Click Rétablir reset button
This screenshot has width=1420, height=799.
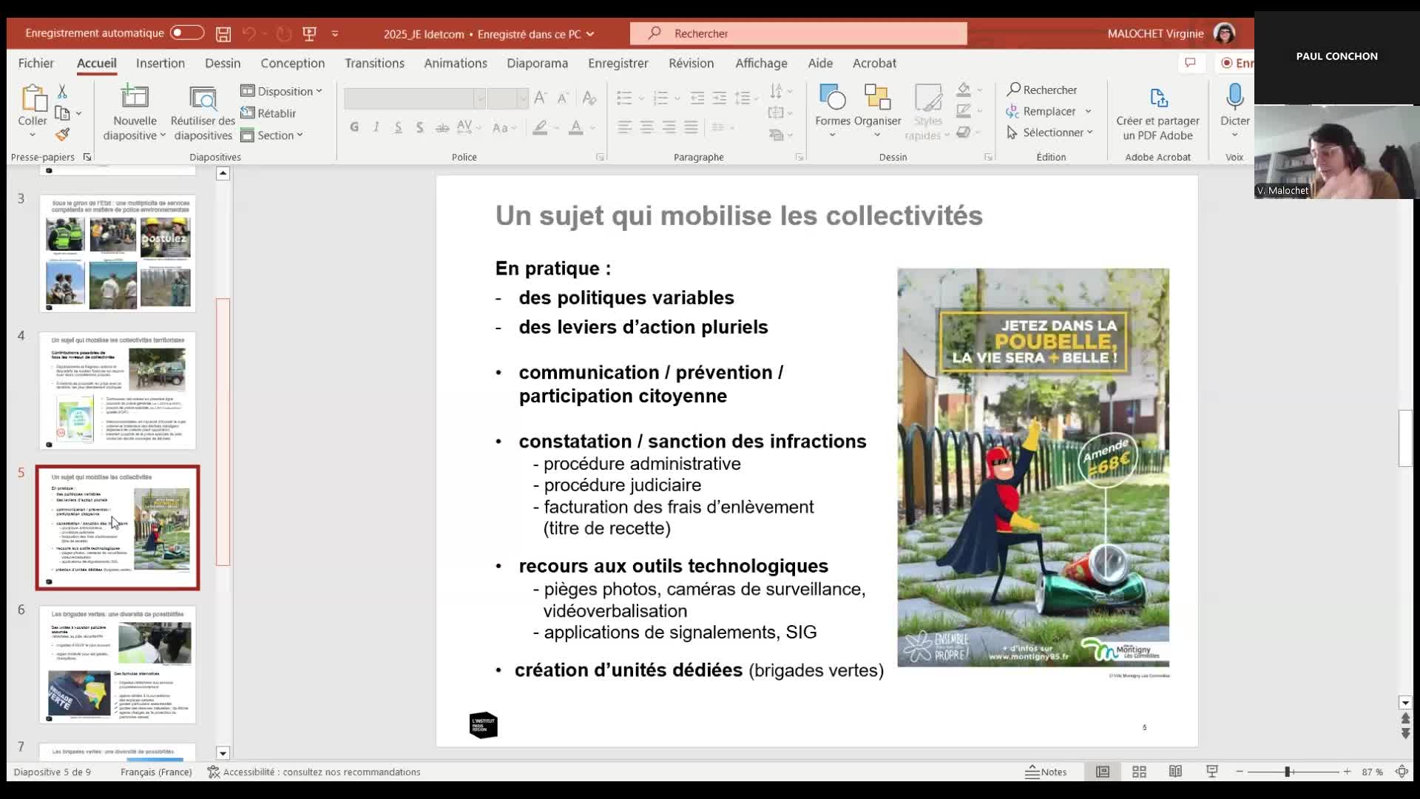tap(268, 113)
